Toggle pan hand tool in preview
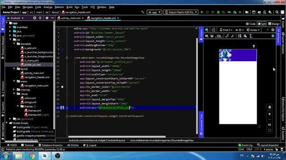Screen dimensions: 286x160 (269, 107)
